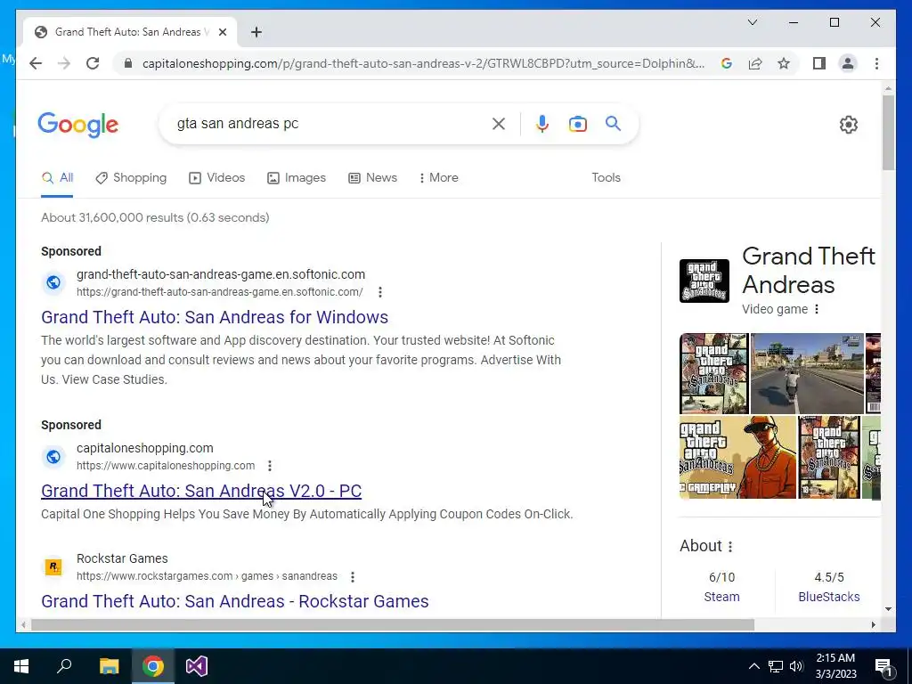This screenshot has height=684, width=912.
Task: Click the vertical scrollbar thumb
Action: tap(888, 134)
